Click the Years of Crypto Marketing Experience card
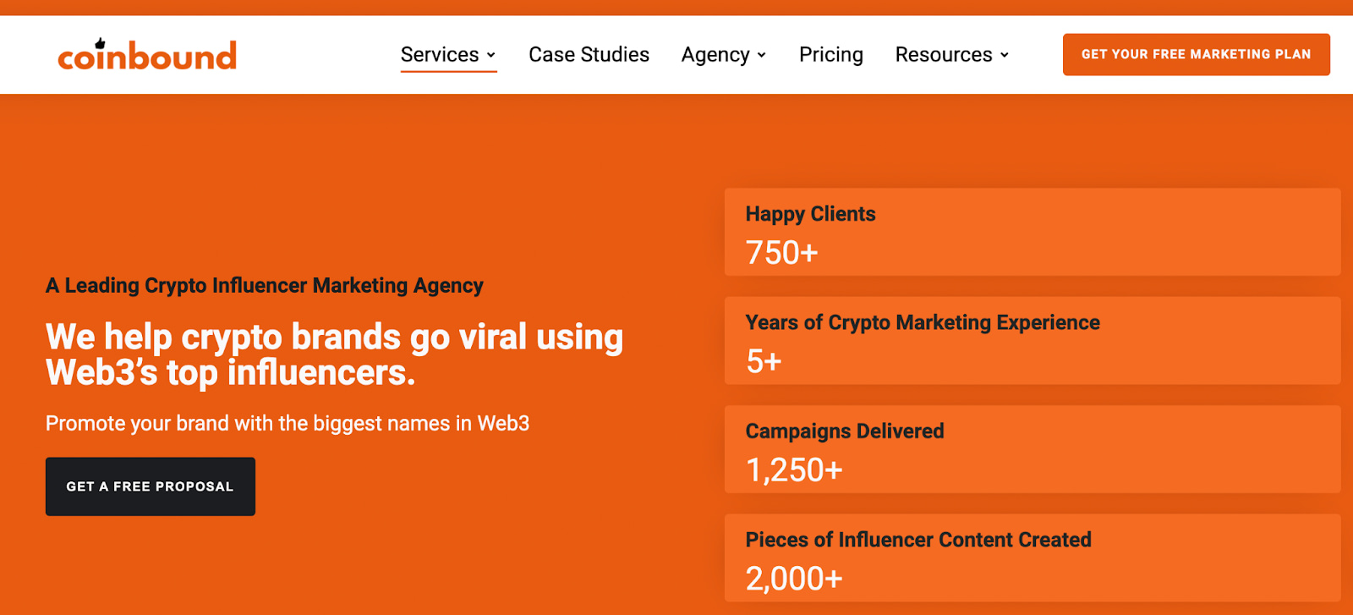The height and width of the screenshot is (615, 1353). click(1033, 341)
